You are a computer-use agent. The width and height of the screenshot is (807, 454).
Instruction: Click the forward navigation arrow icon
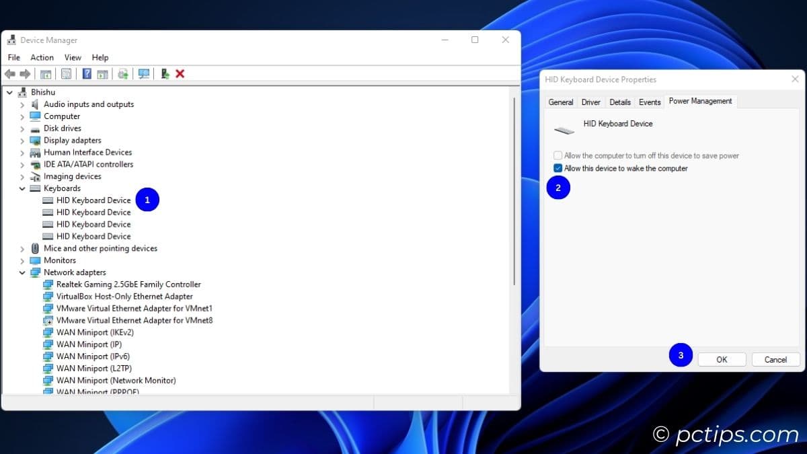24,74
